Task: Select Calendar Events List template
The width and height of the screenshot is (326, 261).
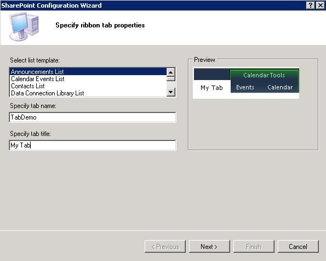Action: pyautogui.click(x=88, y=79)
